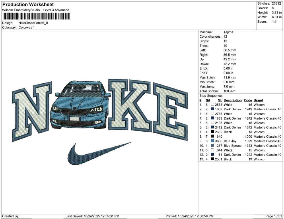
Task: Click the white swatch in stop row 1
Action: click(213, 105)
